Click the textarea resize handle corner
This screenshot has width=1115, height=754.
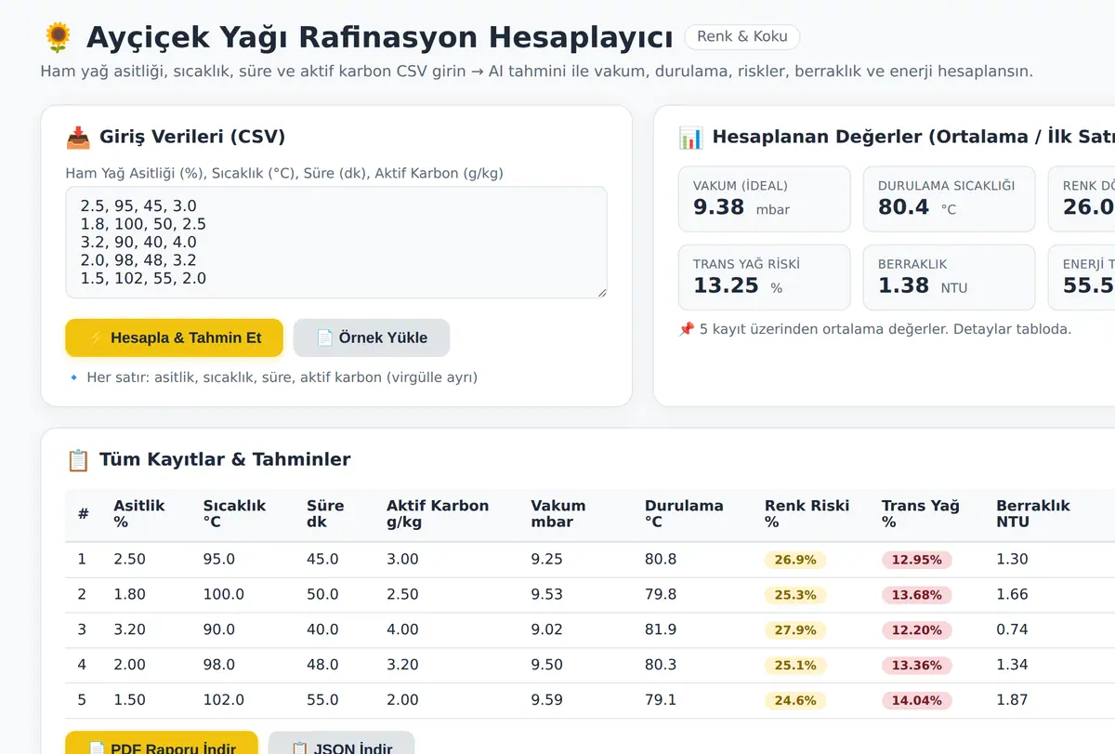(x=601, y=292)
